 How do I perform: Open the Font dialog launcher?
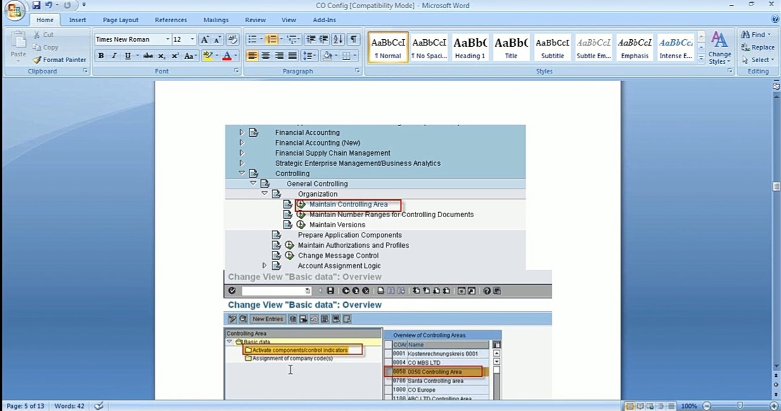click(x=236, y=71)
